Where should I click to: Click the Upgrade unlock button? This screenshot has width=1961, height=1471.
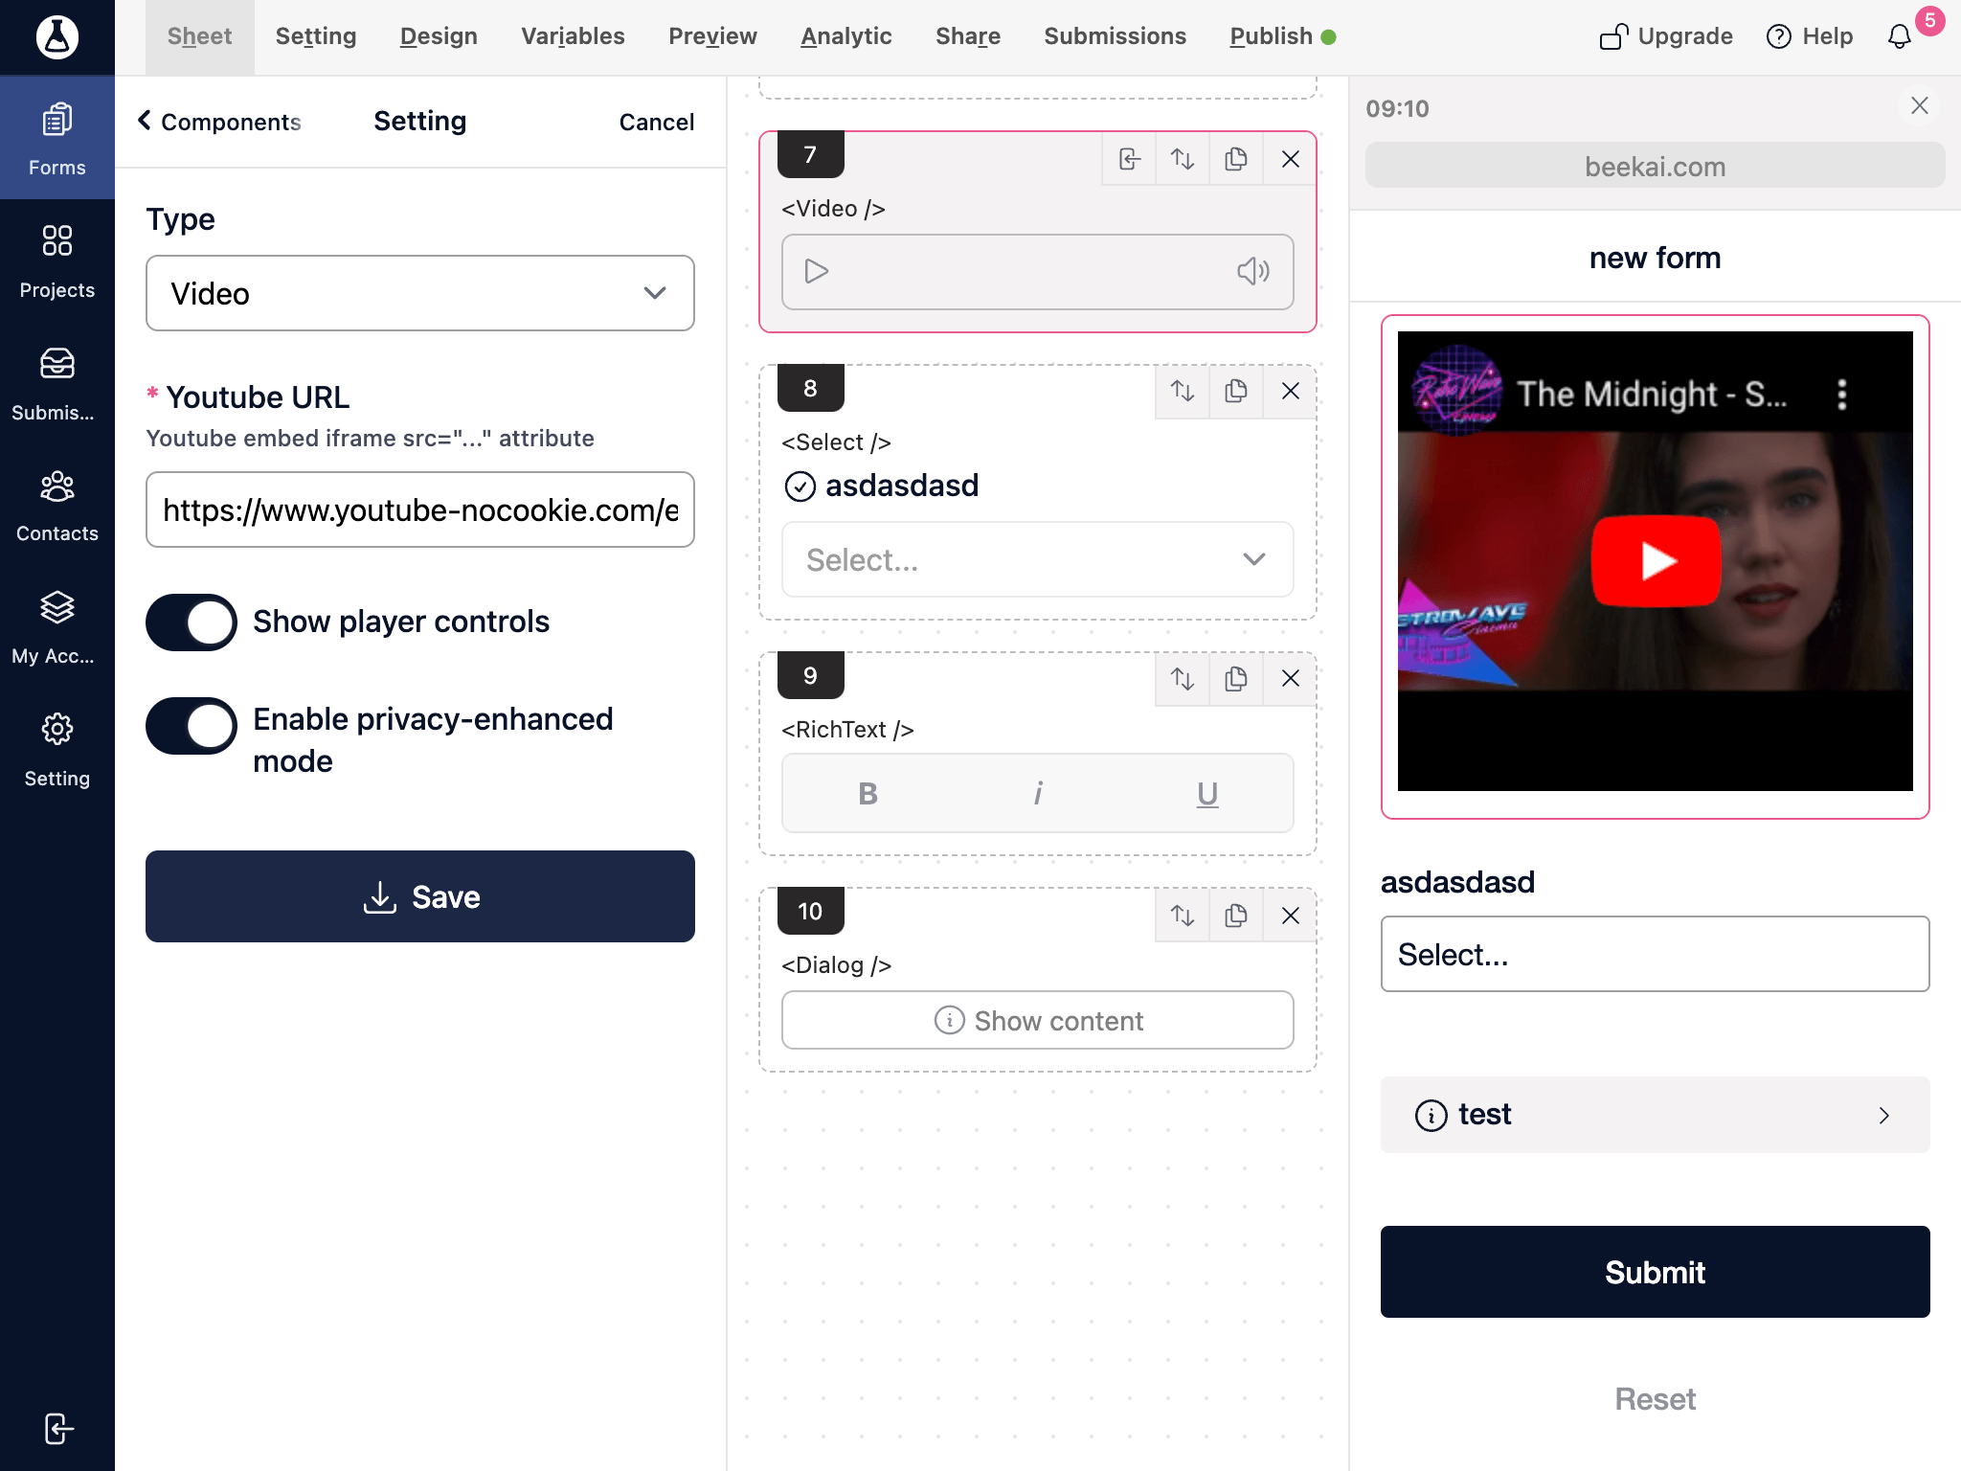[x=1666, y=36]
